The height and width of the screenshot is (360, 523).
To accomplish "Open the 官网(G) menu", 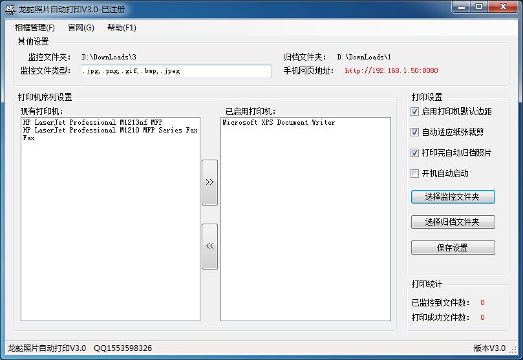I will [x=81, y=28].
